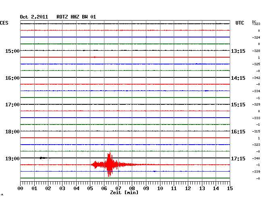
Task: Click the '18:00' local time label
Action: click(12, 132)
